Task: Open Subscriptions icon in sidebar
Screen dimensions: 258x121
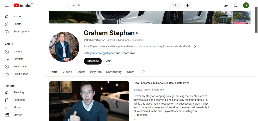Action: coord(7,31)
